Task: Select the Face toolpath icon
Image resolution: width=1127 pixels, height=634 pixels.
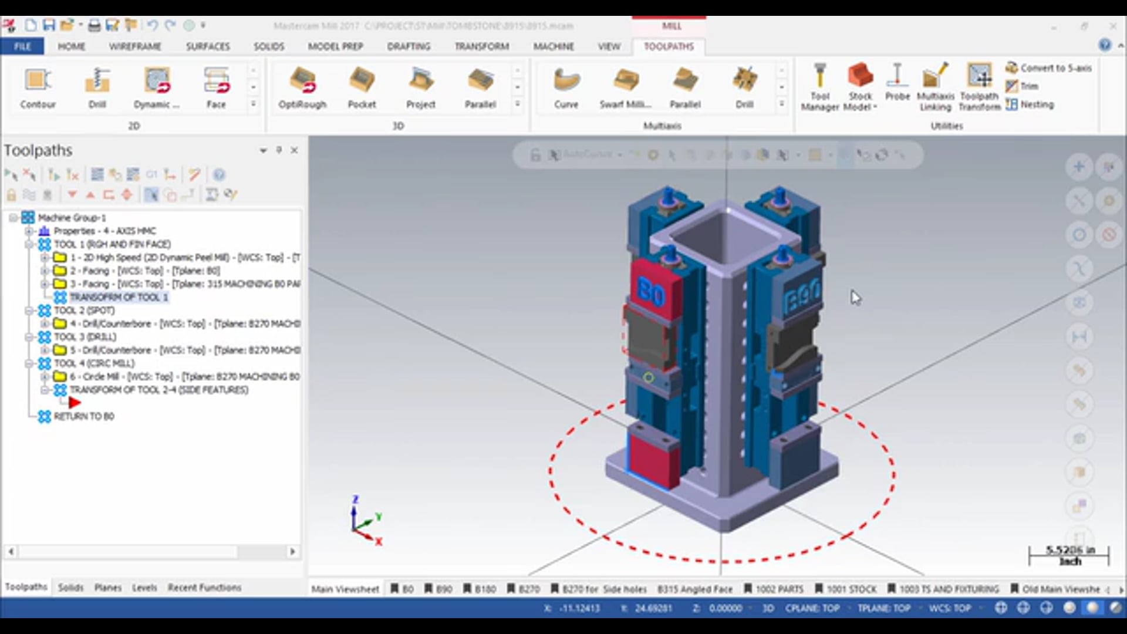Action: coord(216,88)
